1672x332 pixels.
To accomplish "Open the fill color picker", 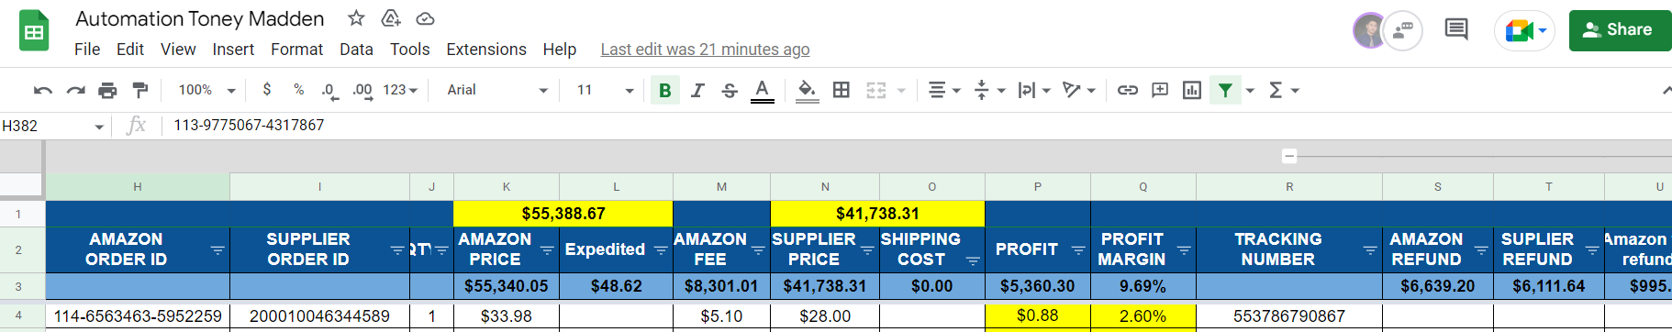I will [807, 90].
